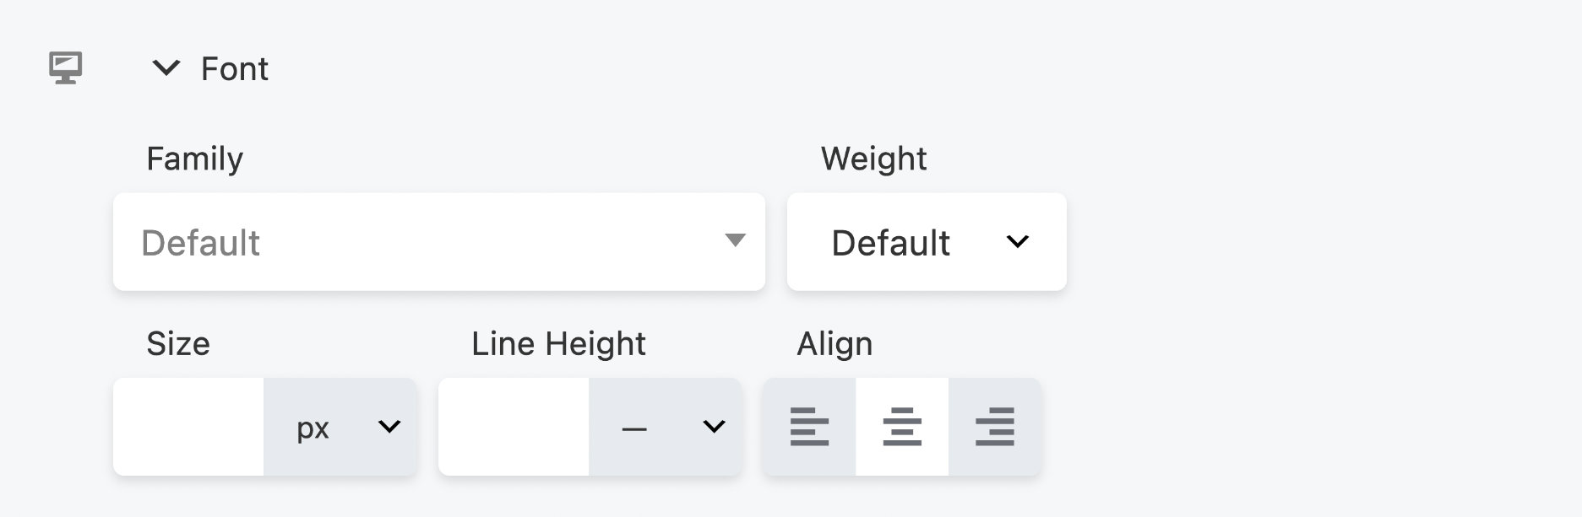Click the Weight label
Viewport: 1582px width, 517px height.
[873, 158]
